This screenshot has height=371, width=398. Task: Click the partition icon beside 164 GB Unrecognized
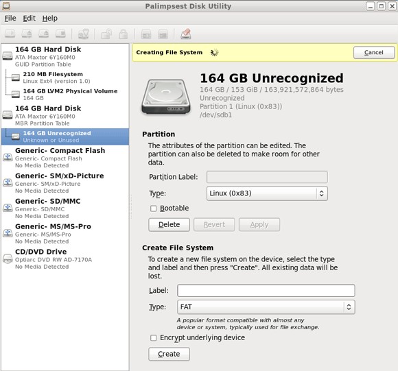click(16, 136)
